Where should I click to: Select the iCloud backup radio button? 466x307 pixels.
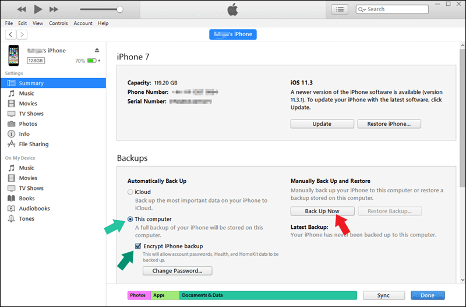pyautogui.click(x=130, y=192)
